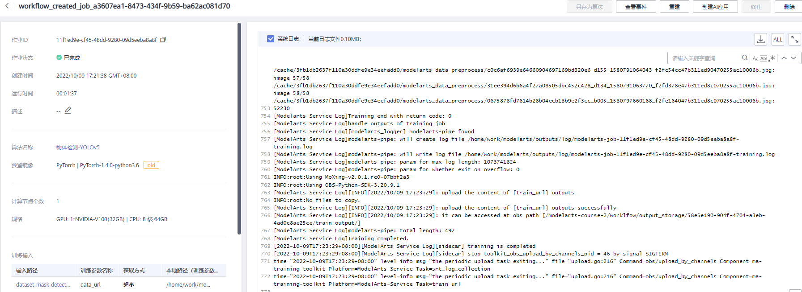Click the 查看事件 button

click(x=636, y=7)
